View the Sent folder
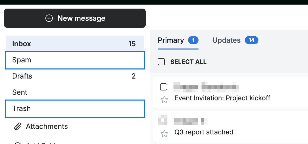Viewport: 308px width, 144px height. click(75, 92)
